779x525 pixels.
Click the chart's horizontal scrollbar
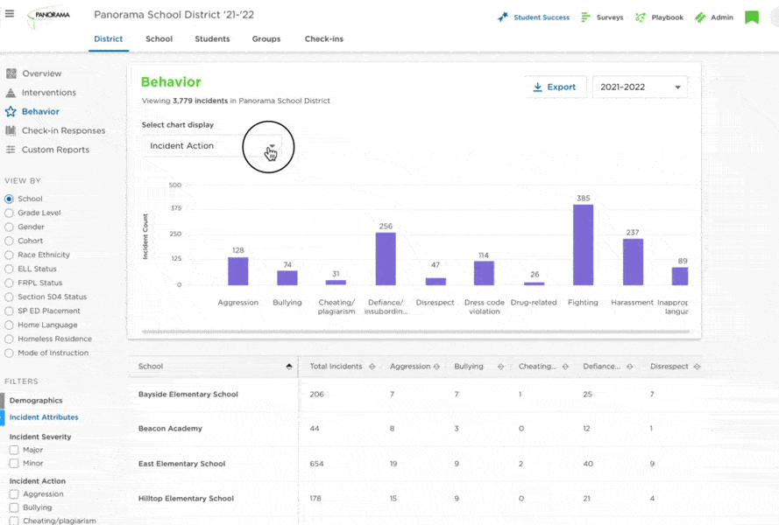(x=415, y=332)
